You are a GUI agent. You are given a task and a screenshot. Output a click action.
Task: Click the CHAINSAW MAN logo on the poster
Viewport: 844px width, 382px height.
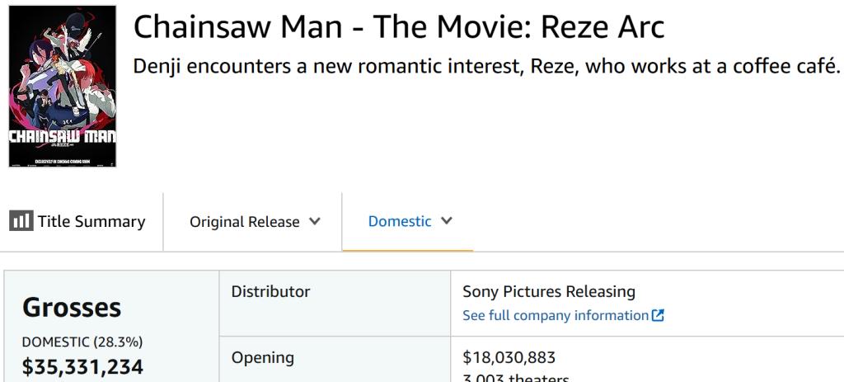[x=62, y=136]
